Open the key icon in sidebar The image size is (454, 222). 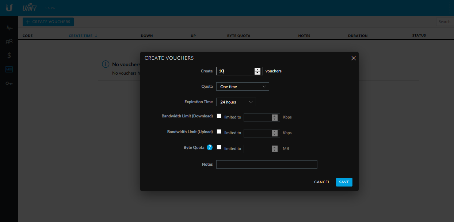[x=9, y=83]
